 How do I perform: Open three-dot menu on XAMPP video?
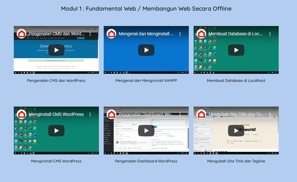(x=180, y=34)
